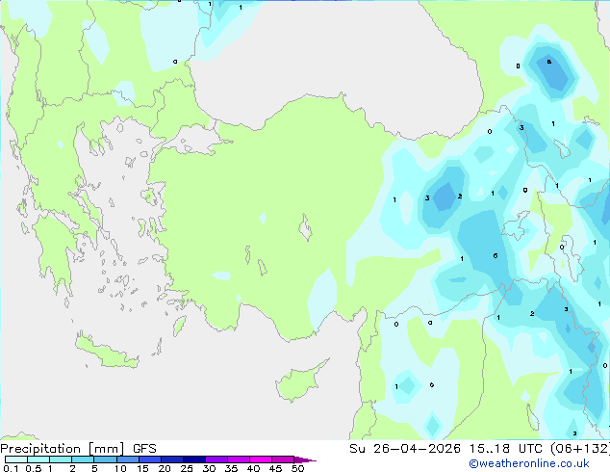This screenshot has width=610, height=472.
Task: Click the legend swatch between 0.1 and 0.5
Action: (x=16, y=459)
